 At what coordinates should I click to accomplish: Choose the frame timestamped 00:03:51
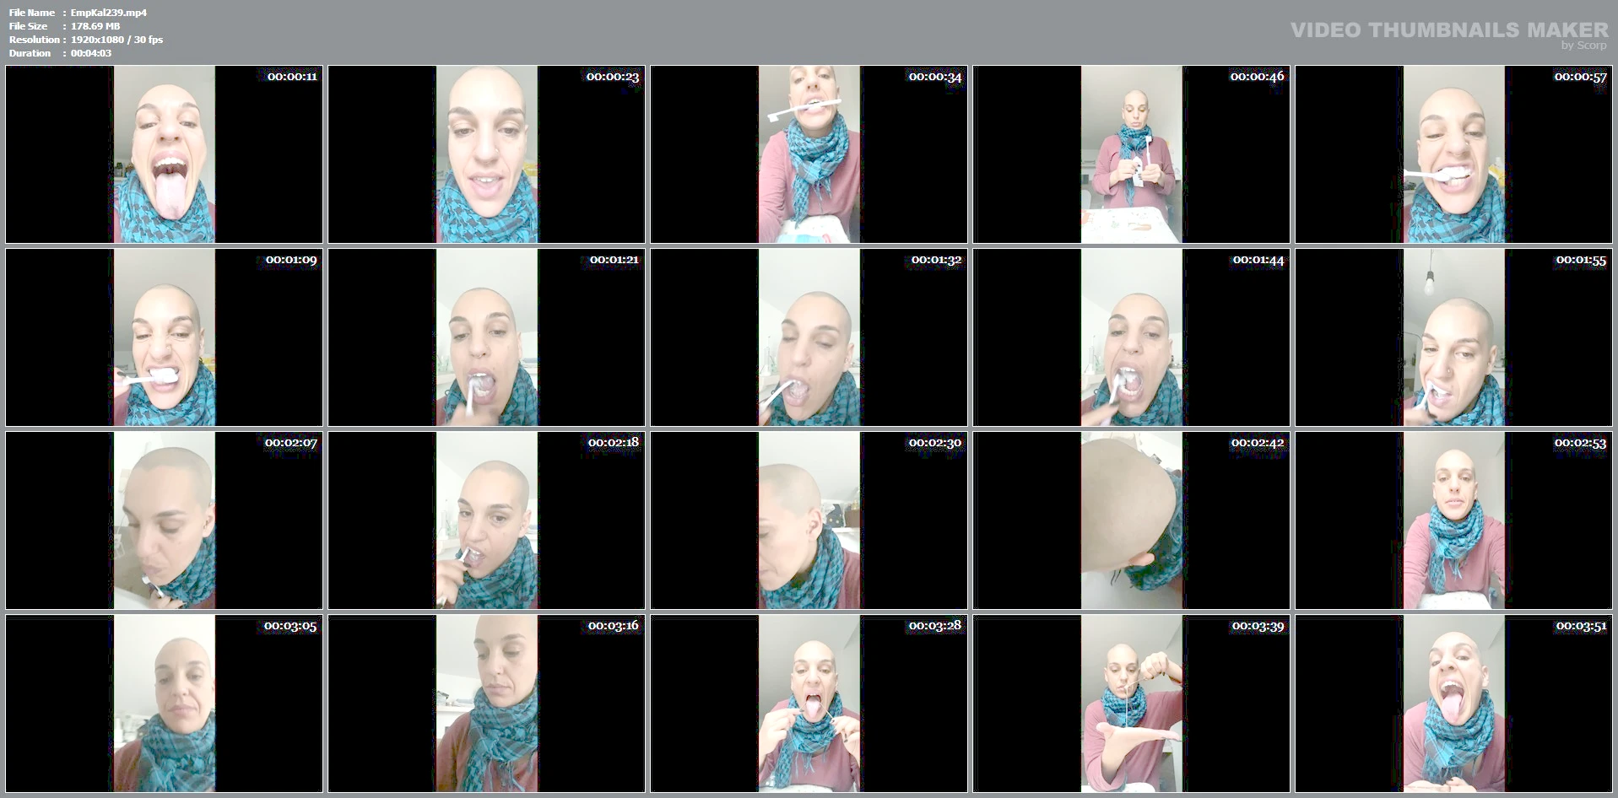pos(1454,704)
